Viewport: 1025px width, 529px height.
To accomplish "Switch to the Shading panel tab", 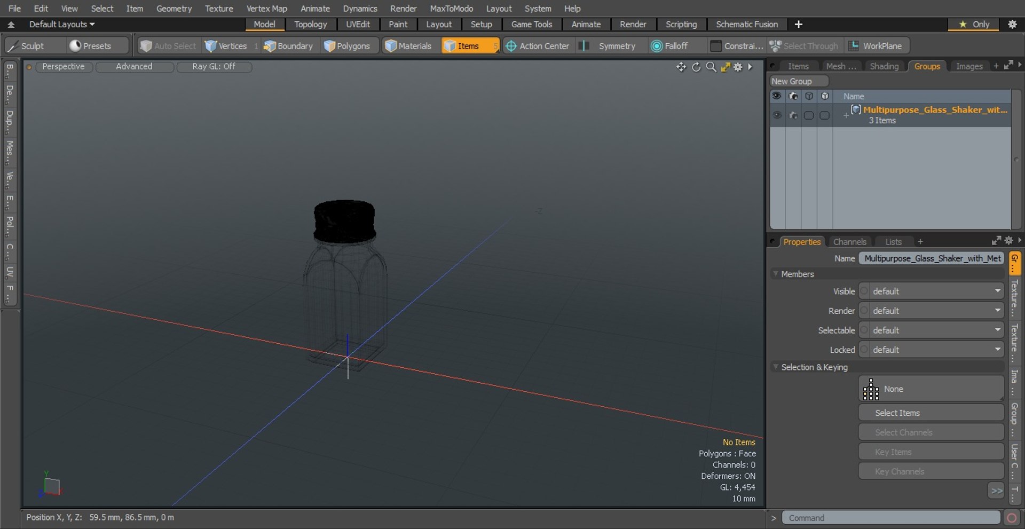I will [x=884, y=66].
